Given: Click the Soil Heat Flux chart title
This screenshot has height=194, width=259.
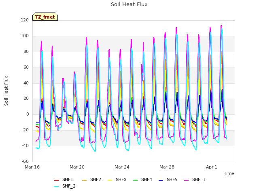Looking at the screenshot, I should (x=129, y=4).
